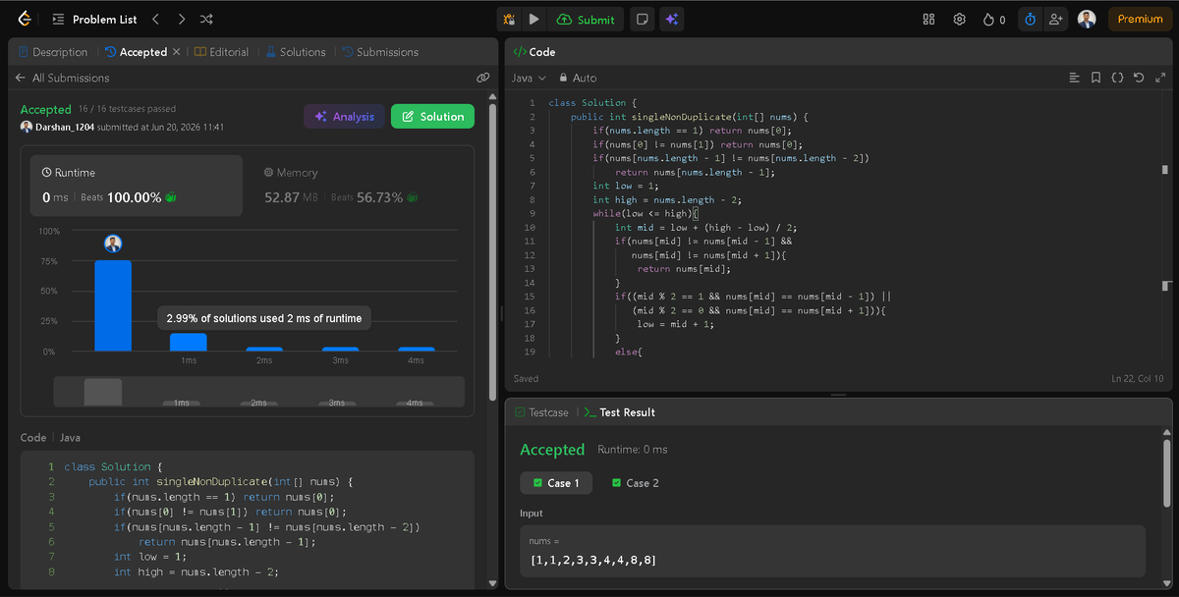
Task: Click the bookmark icon in editor toolbar
Action: click(1095, 78)
